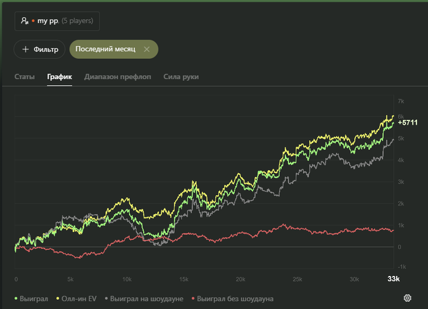Select the График tab
Viewport: 428px width, 309px height.
[59, 77]
